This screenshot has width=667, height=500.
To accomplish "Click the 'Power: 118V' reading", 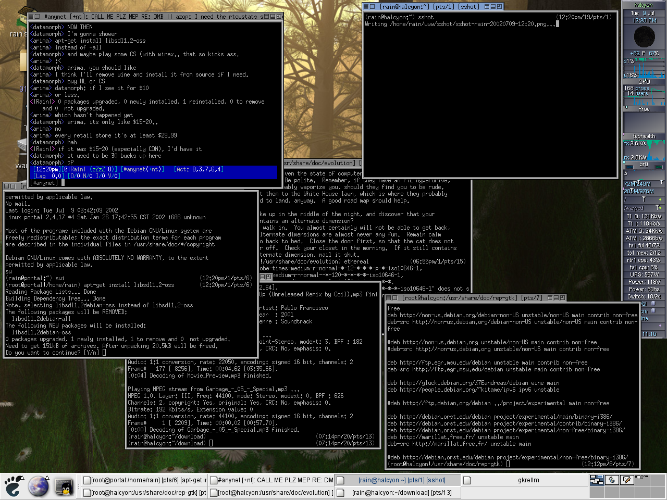I will [644, 282].
